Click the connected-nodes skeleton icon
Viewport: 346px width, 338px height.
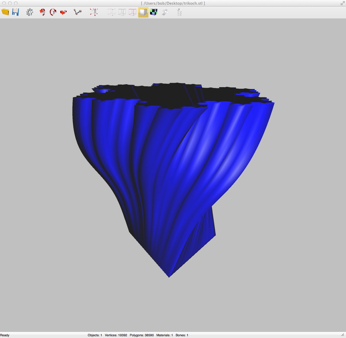click(x=78, y=12)
